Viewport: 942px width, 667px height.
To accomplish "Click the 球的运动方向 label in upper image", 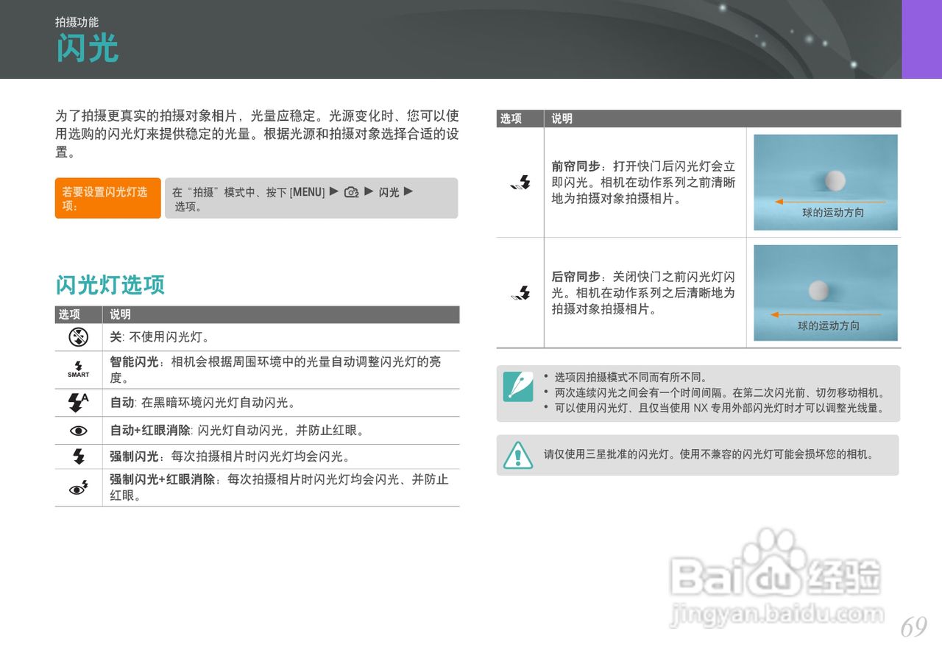I will coord(833,213).
